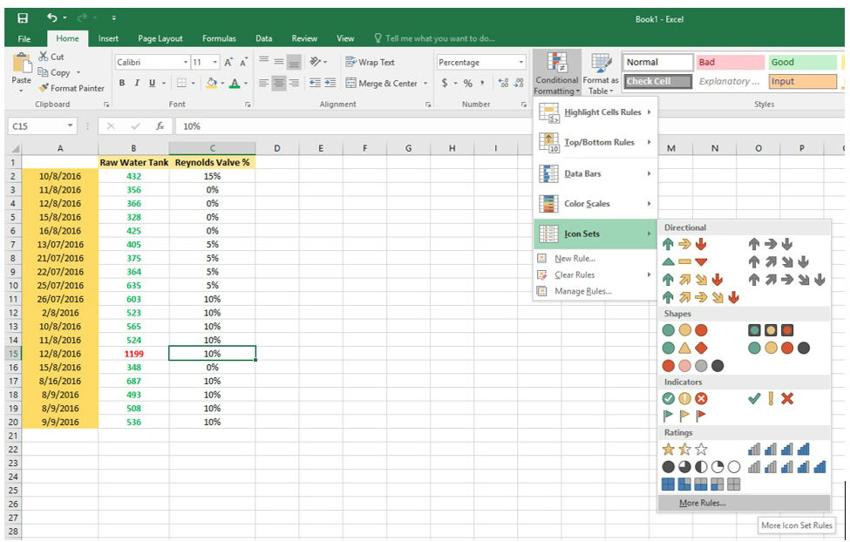Apply Percent Style button

click(468, 83)
